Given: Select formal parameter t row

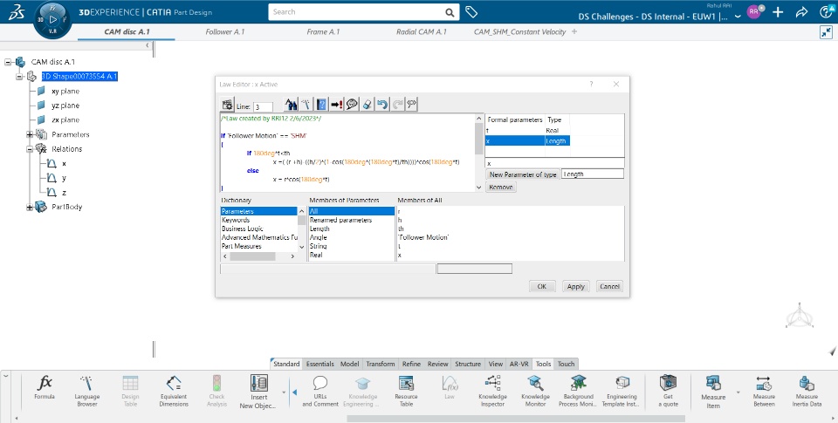Looking at the screenshot, I should [527, 130].
